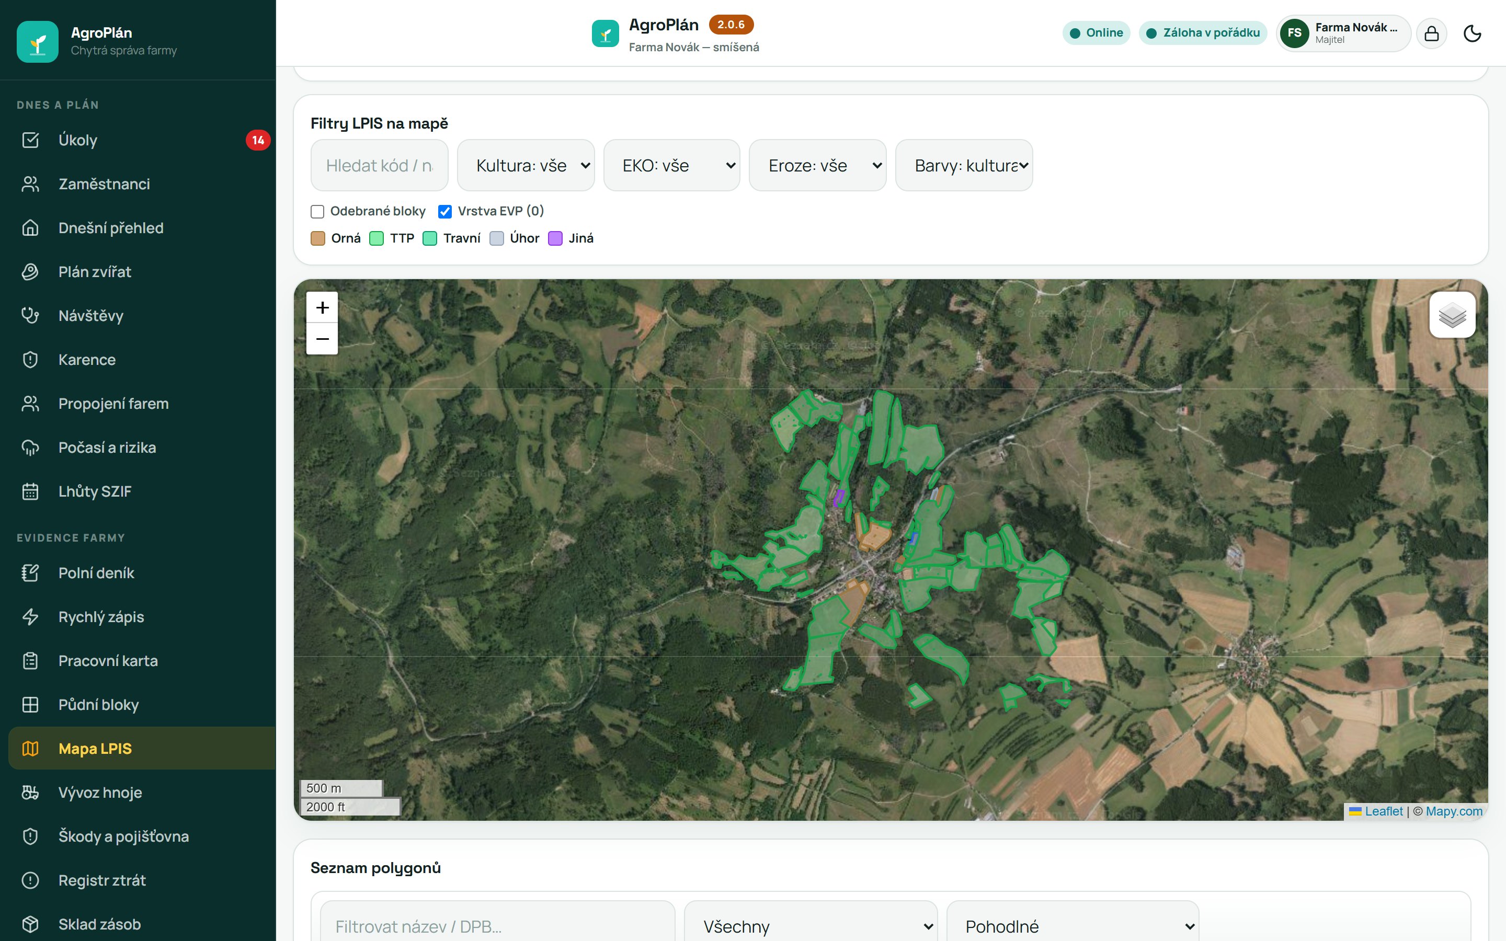Click the Zaměstnanci people icon
This screenshot has width=1506, height=941.
(x=30, y=184)
